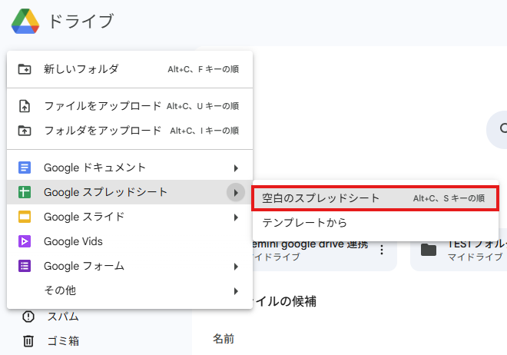Viewport: 507px width, 355px height.
Task: Click the yellow Google Slides icon
Action: tap(25, 217)
